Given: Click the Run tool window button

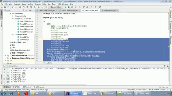Looking at the screenshot, I should [7, 87].
